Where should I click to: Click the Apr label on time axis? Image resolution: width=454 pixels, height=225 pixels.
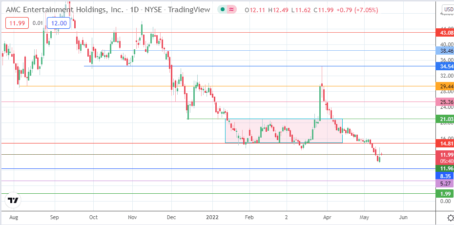point(327,217)
